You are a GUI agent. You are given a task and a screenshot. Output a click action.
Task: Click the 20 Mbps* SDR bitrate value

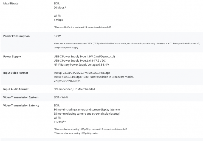pos(60,8)
